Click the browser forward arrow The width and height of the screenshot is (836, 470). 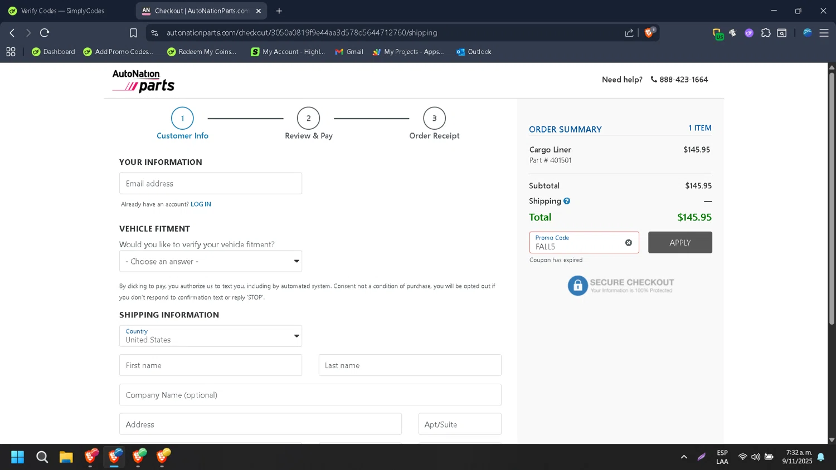tap(28, 33)
